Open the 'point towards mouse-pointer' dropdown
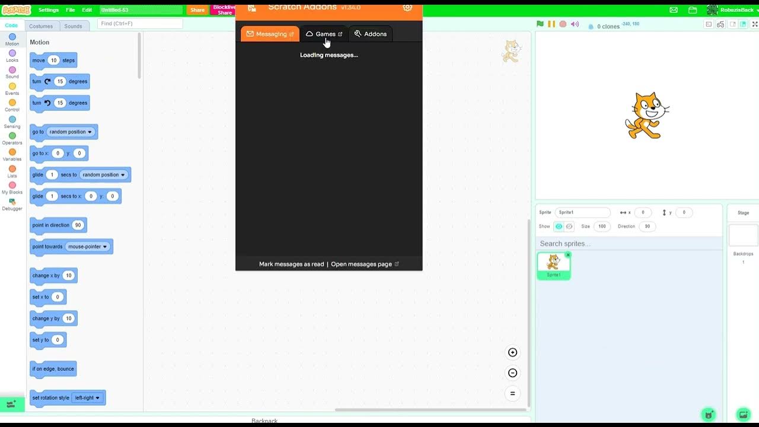Image resolution: width=759 pixels, height=427 pixels. click(88, 247)
